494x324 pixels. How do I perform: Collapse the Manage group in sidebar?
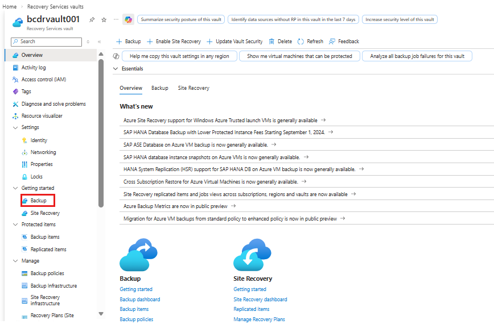click(x=15, y=261)
